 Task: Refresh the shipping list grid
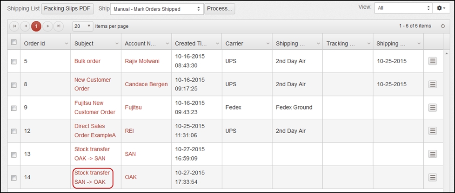pos(443,26)
